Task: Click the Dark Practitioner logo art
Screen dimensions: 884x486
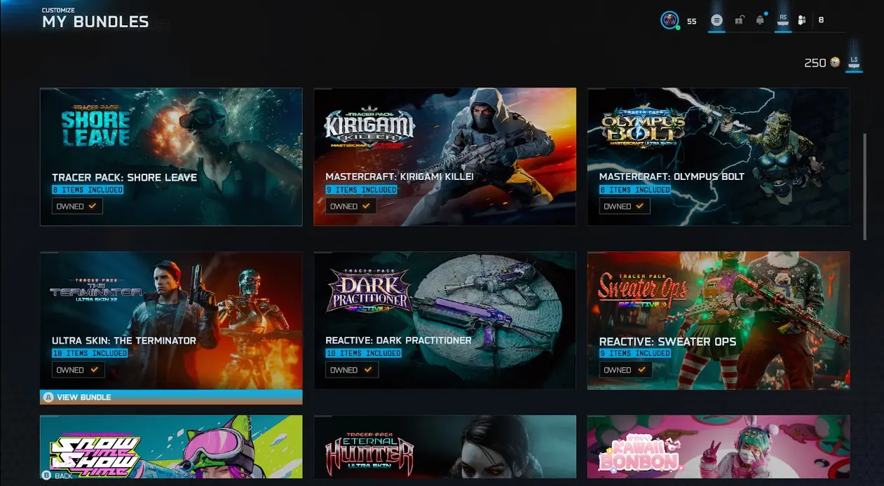Action: [x=369, y=291]
